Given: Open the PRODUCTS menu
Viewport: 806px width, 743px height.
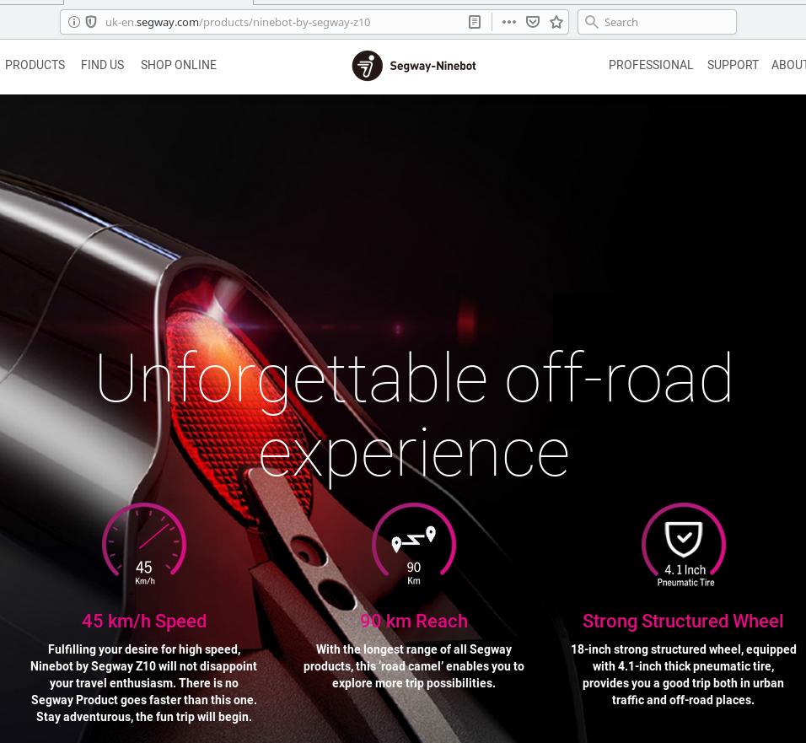Looking at the screenshot, I should point(35,65).
